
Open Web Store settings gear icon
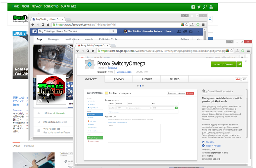(242, 57)
